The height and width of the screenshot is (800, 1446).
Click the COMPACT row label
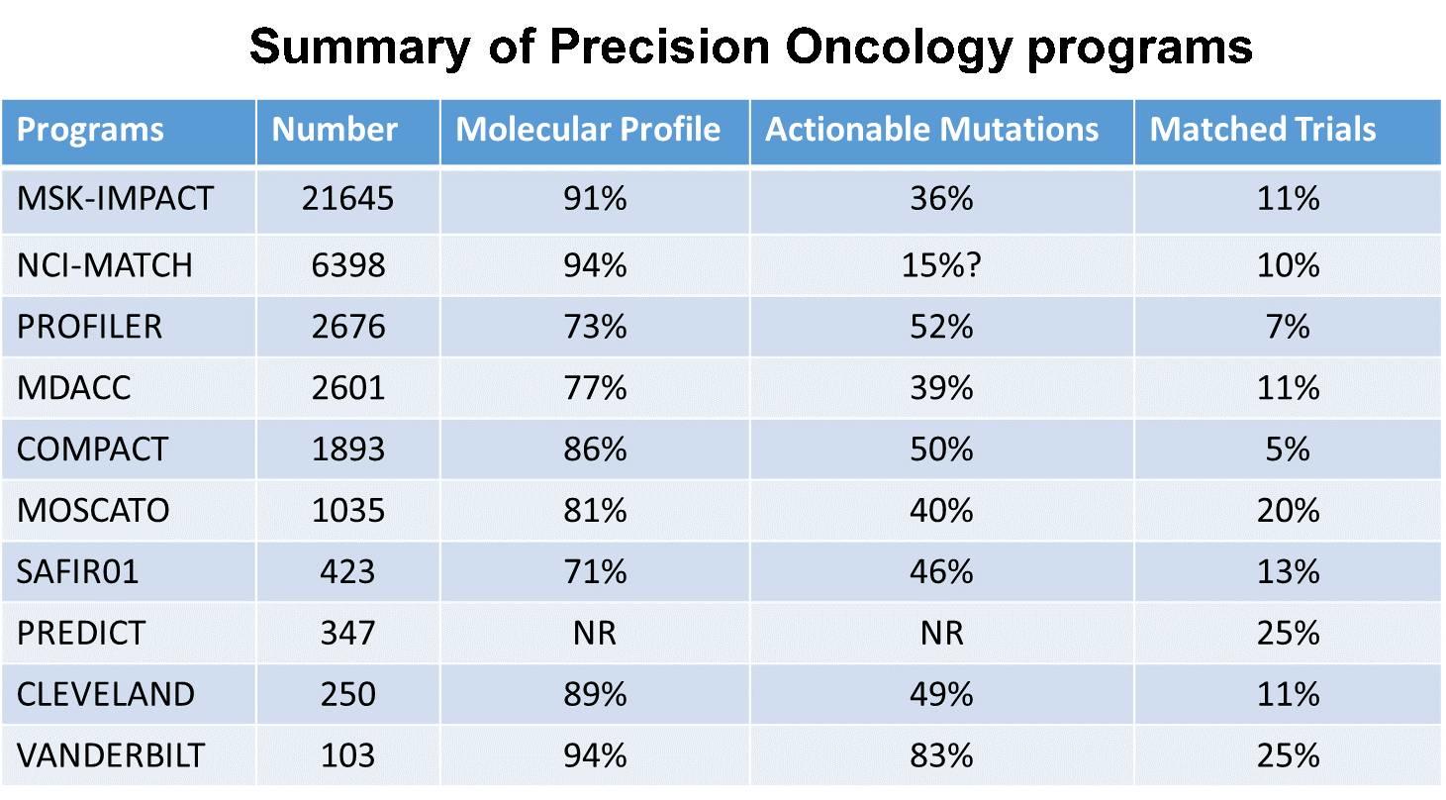pos(92,449)
